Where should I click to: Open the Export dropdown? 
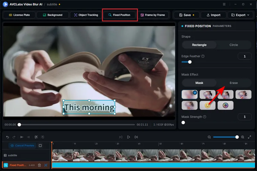click(240, 15)
